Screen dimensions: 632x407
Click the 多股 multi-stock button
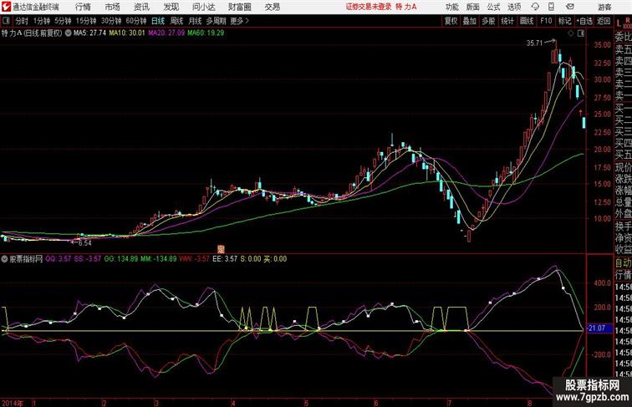tap(488, 21)
